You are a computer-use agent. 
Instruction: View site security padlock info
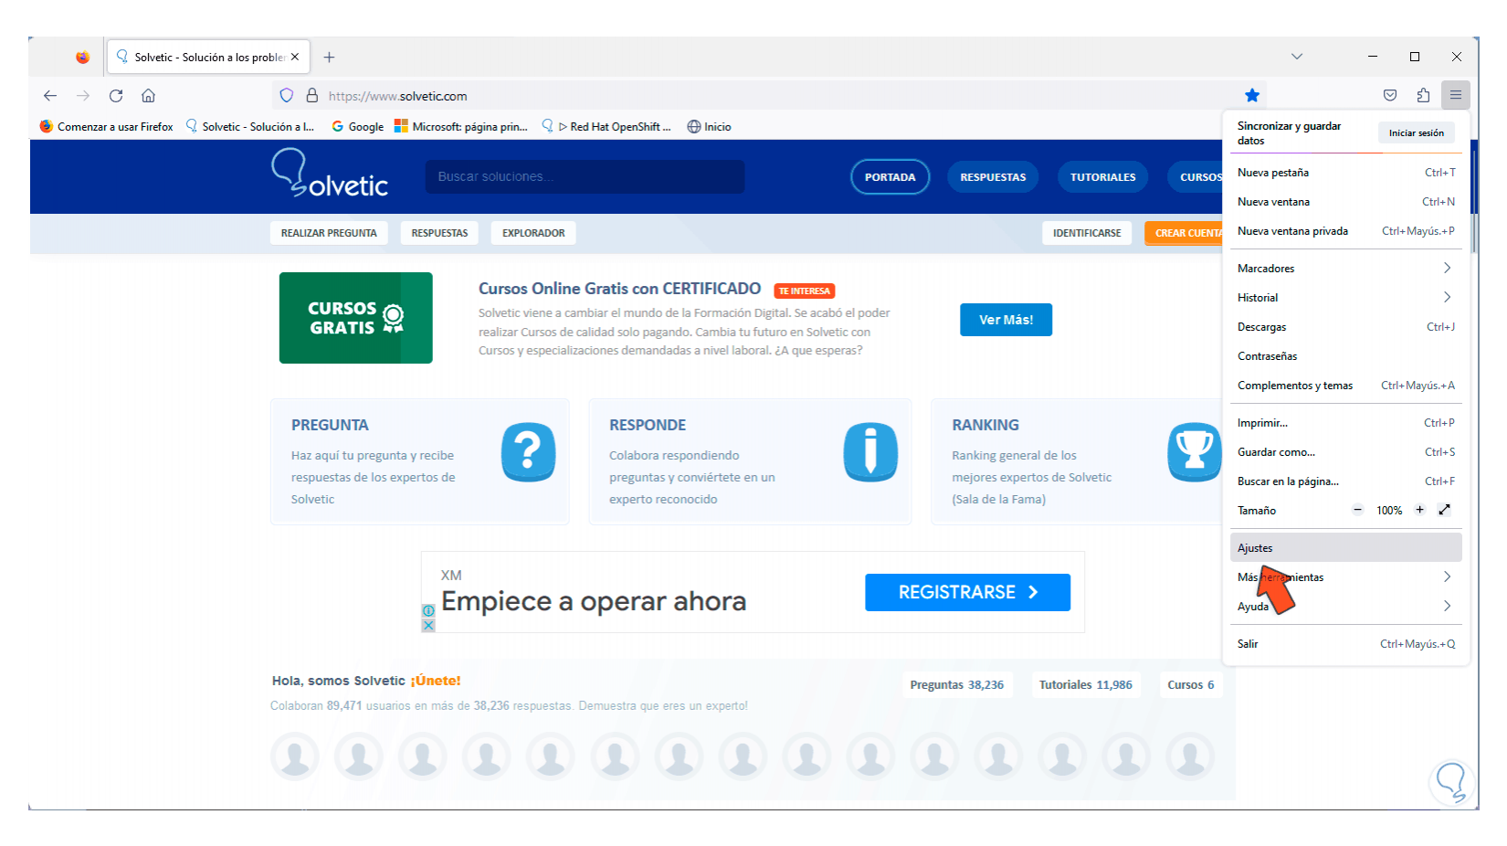coord(312,95)
